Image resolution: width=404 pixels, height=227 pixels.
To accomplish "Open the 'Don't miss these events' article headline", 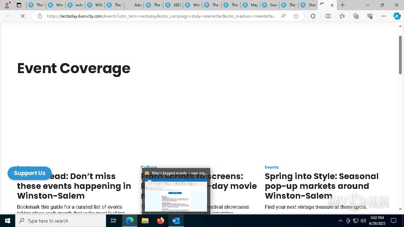I will point(74,186).
